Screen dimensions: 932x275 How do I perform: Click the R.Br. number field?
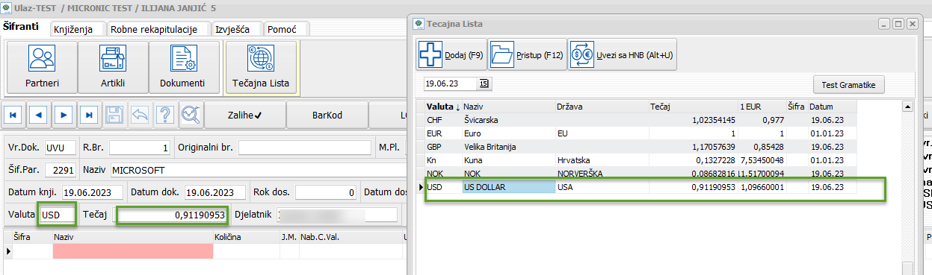click(140, 148)
